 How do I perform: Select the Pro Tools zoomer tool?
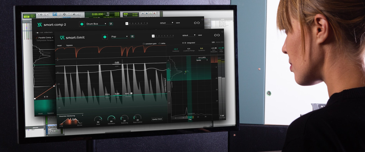(55, 14)
